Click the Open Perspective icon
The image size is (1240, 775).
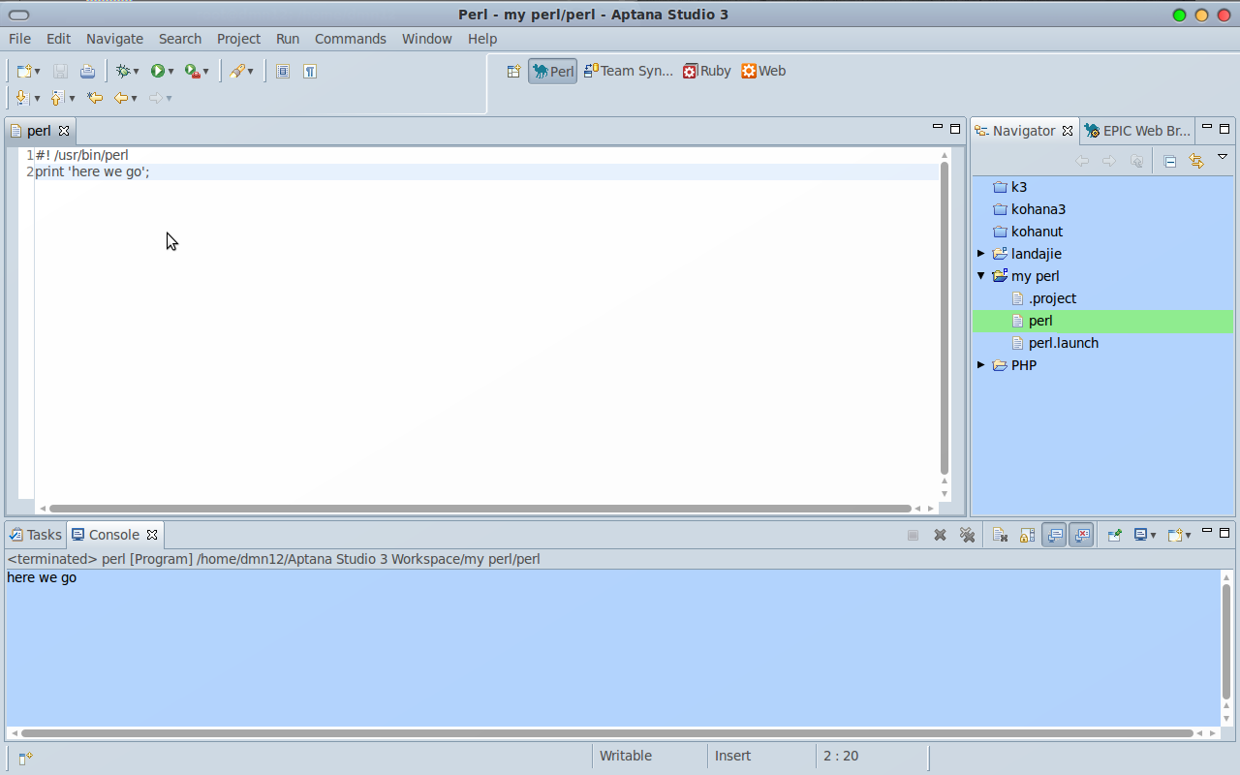click(x=514, y=71)
